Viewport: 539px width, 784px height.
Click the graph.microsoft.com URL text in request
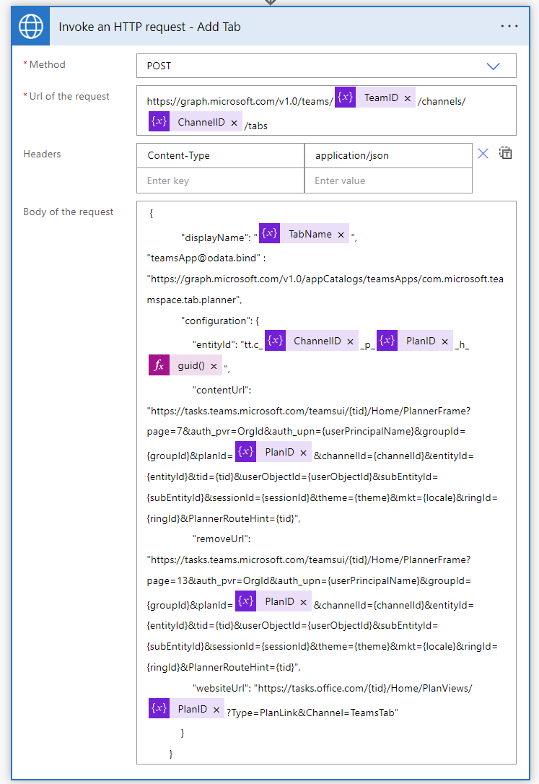pos(240,102)
